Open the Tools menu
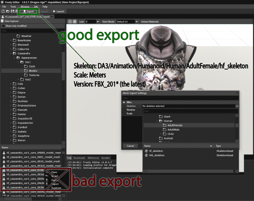Screen dimensions: 254x201 13,7
